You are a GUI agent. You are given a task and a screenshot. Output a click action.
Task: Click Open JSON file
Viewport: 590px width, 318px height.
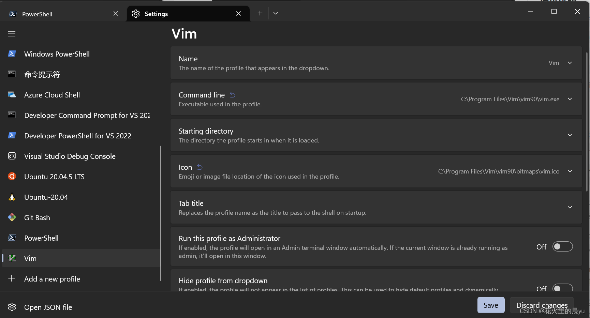coord(81,307)
